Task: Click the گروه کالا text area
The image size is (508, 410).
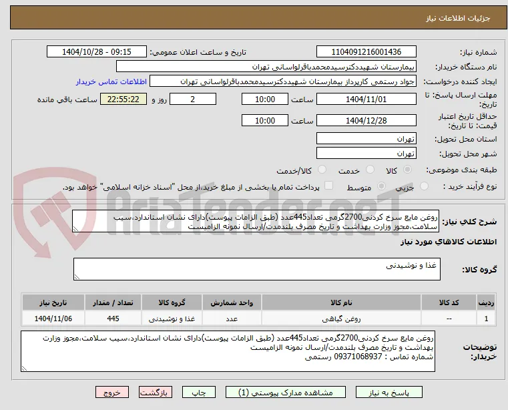Action: coord(256,269)
